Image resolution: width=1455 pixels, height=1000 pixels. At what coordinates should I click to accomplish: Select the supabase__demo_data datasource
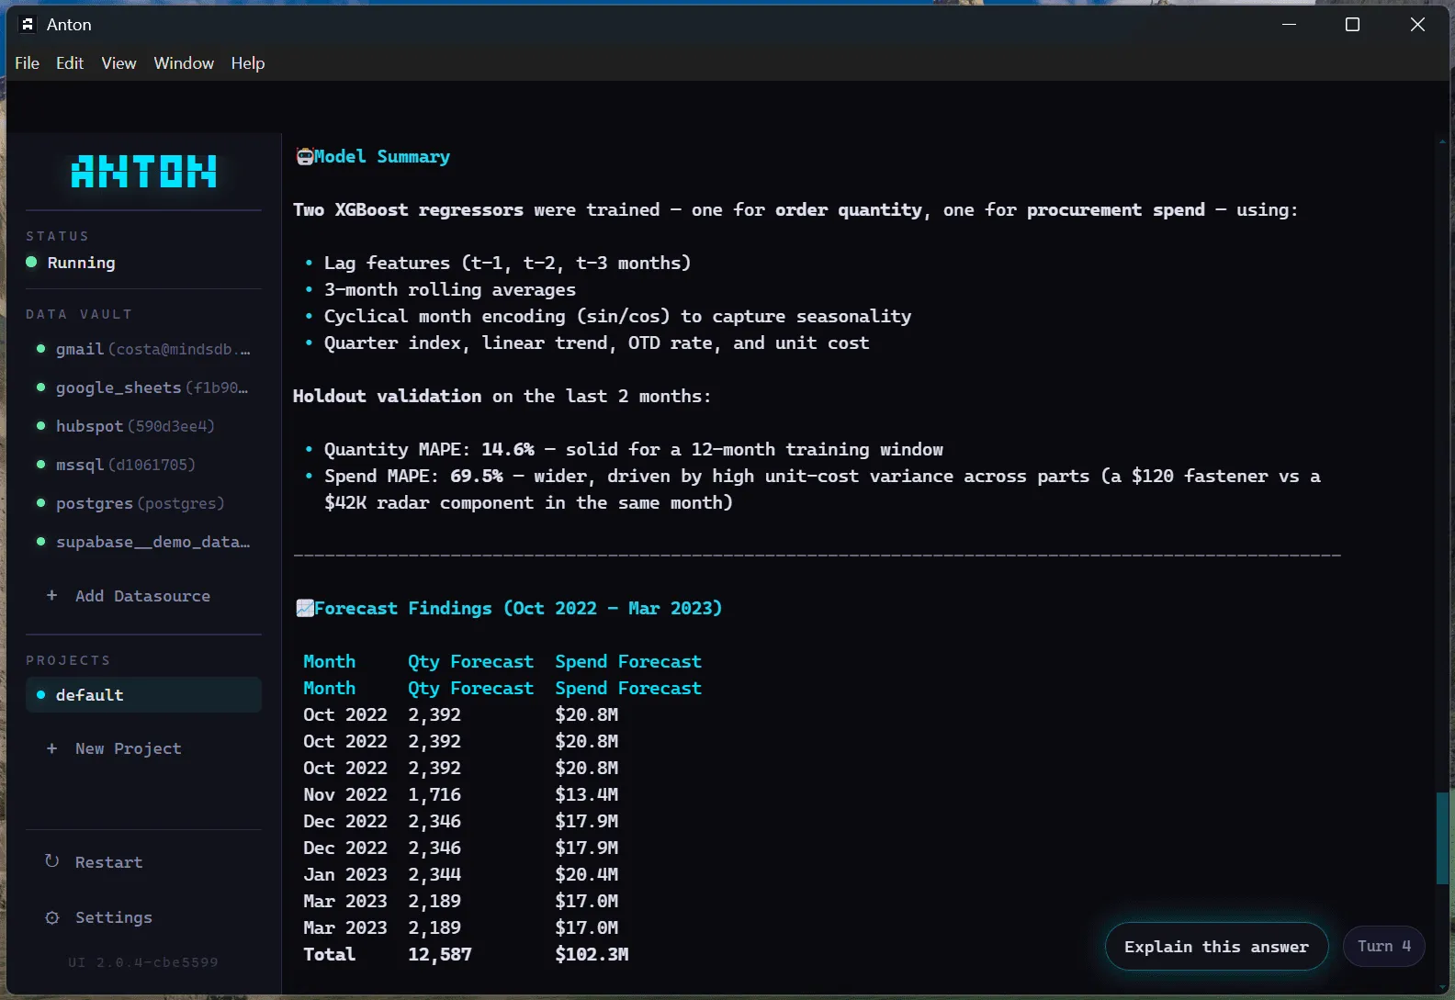click(x=144, y=542)
